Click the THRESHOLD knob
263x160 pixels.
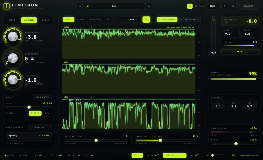click(x=13, y=36)
